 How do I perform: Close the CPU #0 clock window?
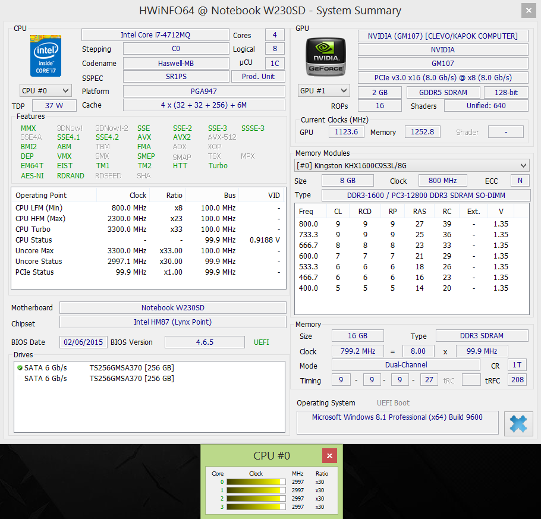point(329,456)
